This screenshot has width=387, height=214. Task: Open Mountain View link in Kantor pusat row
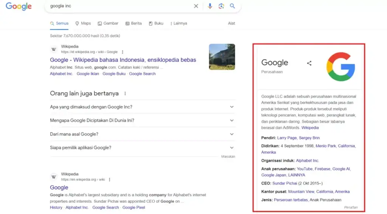point(301,192)
